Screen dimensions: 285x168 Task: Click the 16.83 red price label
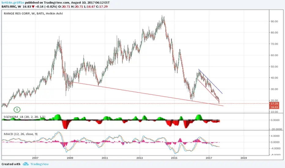point(274,107)
